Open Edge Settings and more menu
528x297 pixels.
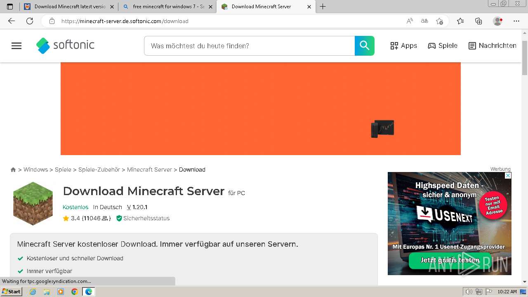pos(516,21)
